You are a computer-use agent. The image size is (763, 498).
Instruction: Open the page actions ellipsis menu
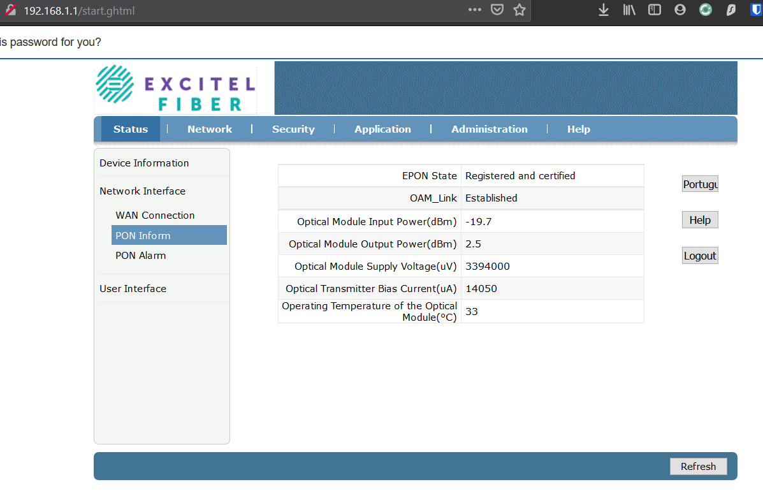(x=474, y=10)
